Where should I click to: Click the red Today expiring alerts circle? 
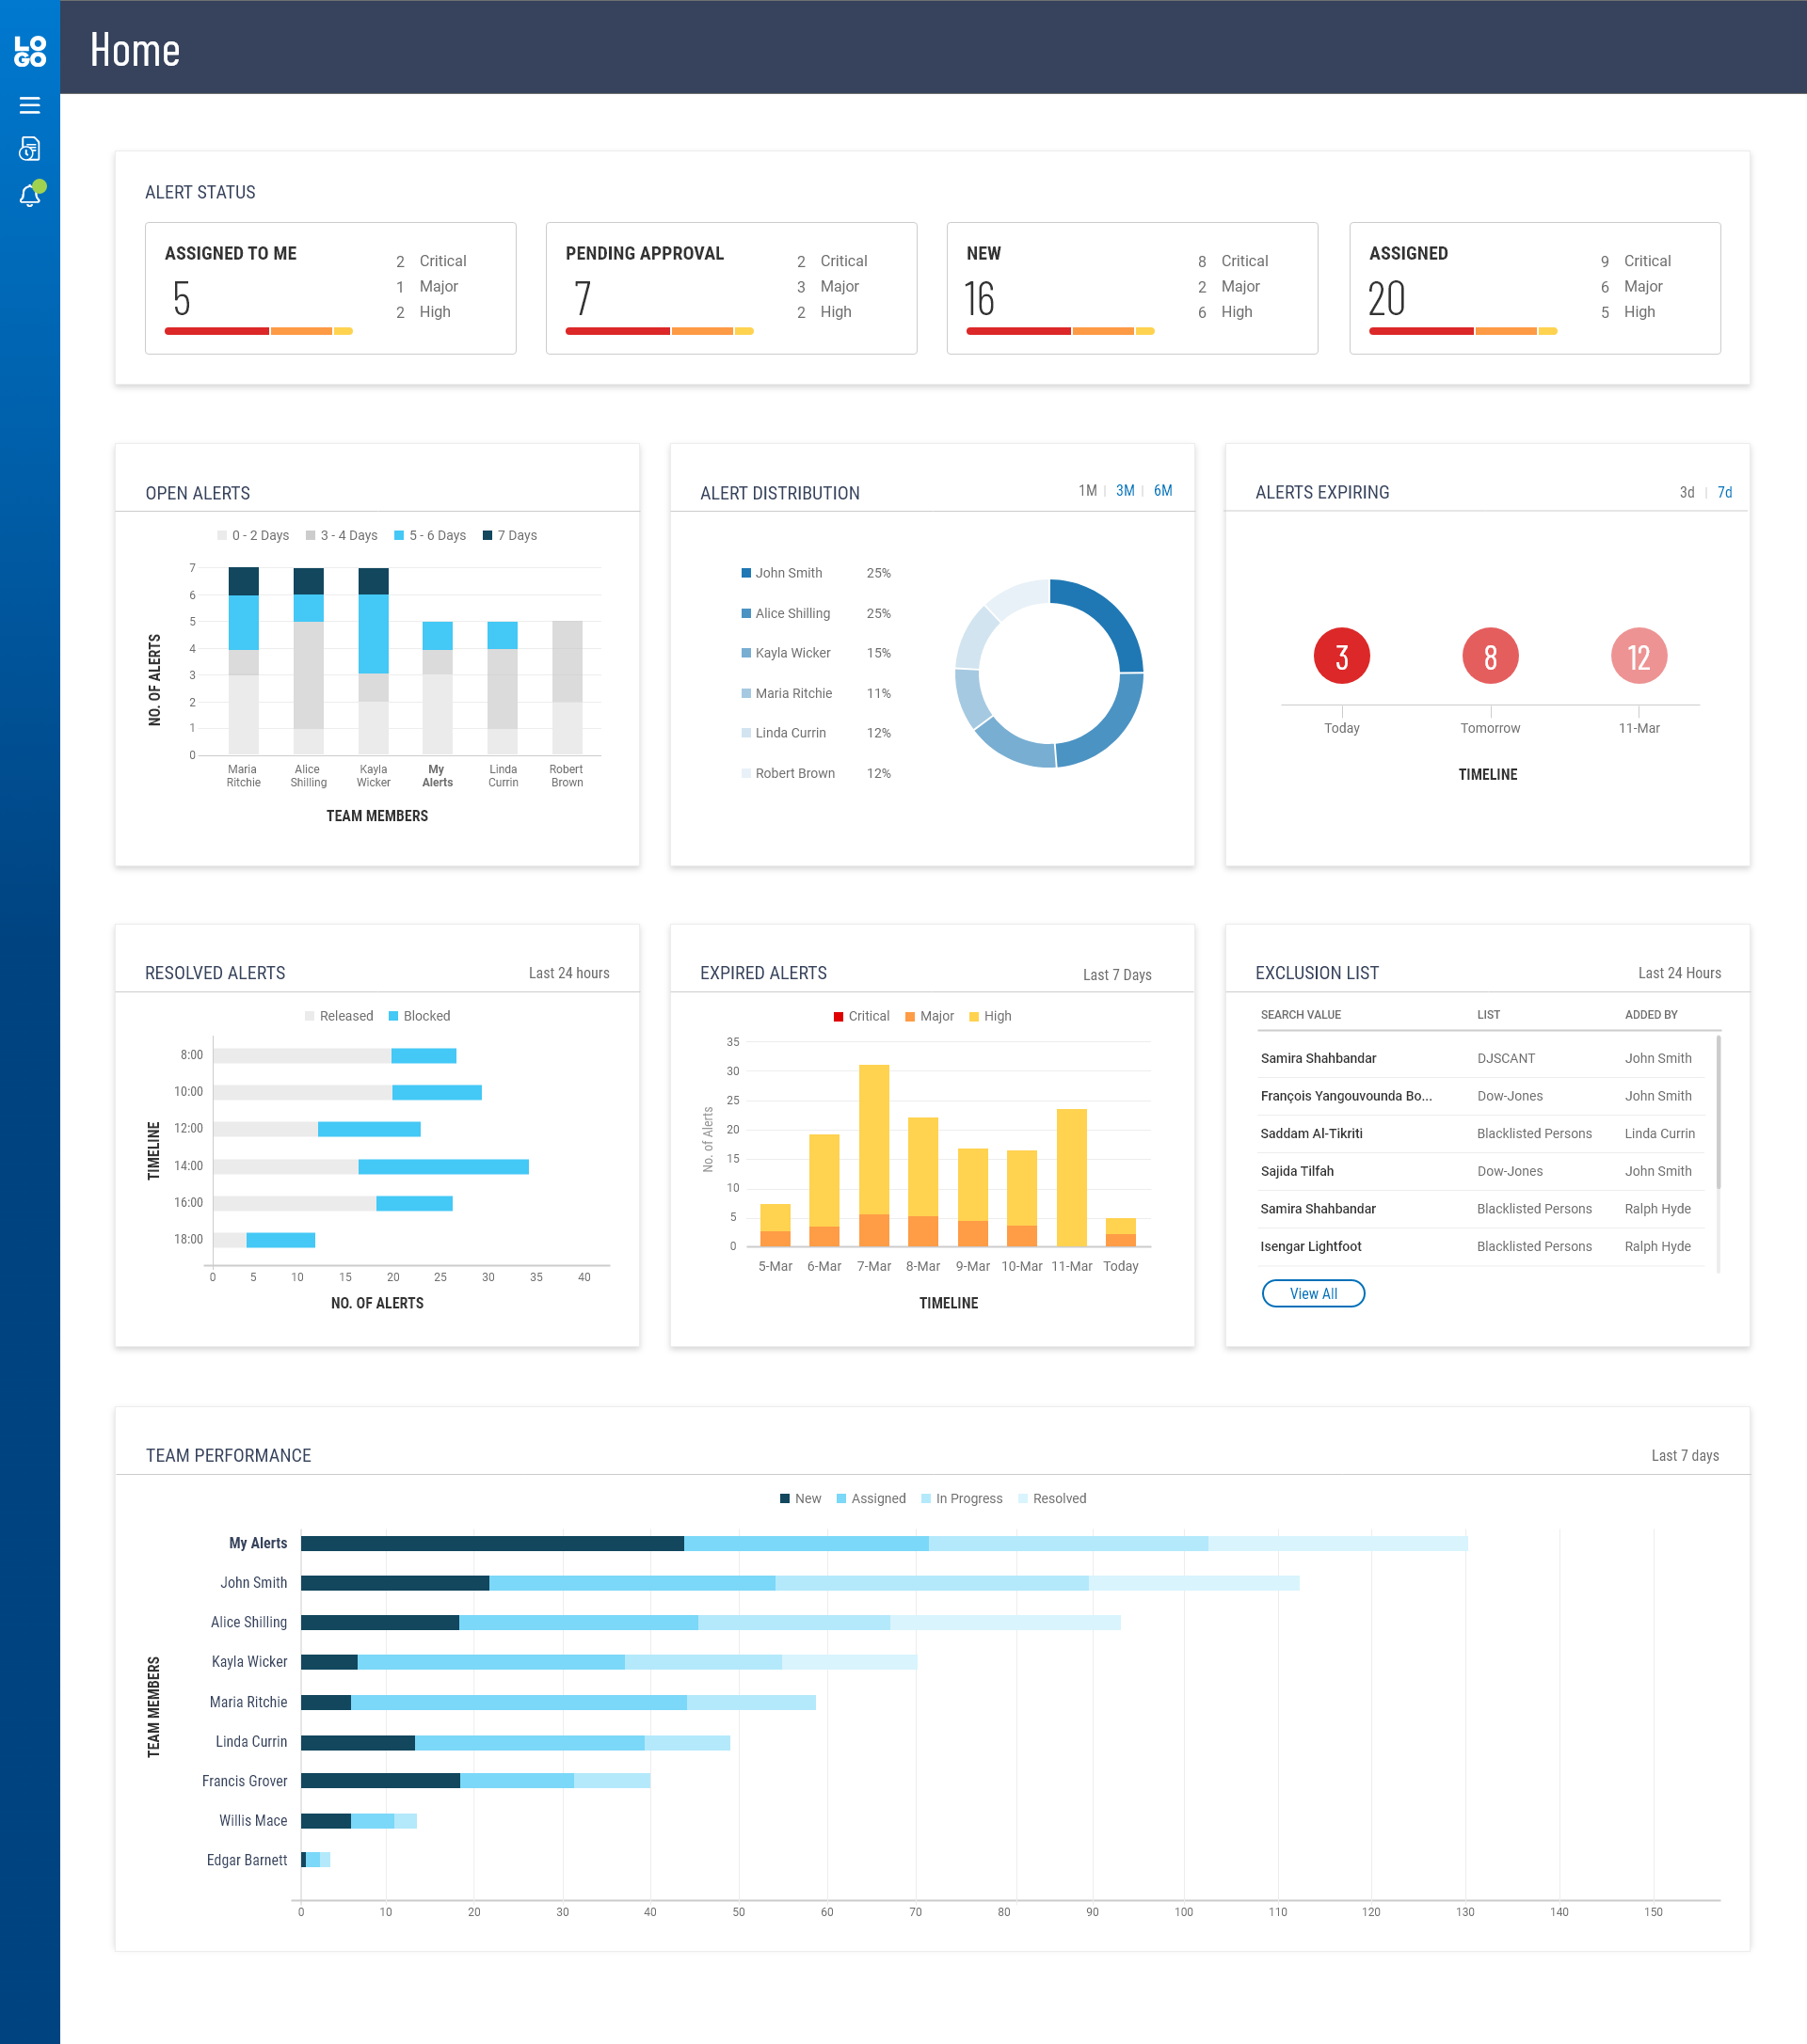click(1341, 657)
